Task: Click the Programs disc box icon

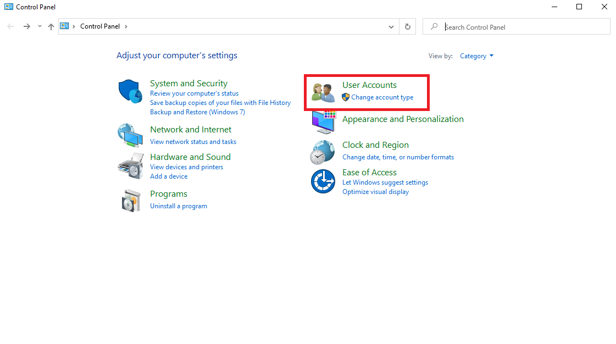Action: [x=131, y=201]
